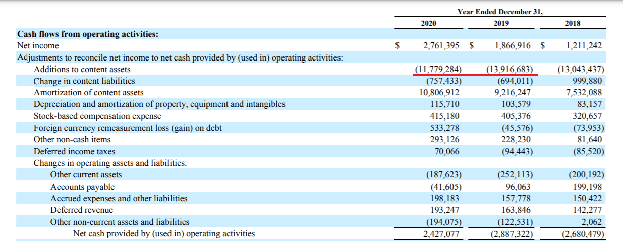Click value 415,180
The image size is (623, 241).
(x=446, y=116)
